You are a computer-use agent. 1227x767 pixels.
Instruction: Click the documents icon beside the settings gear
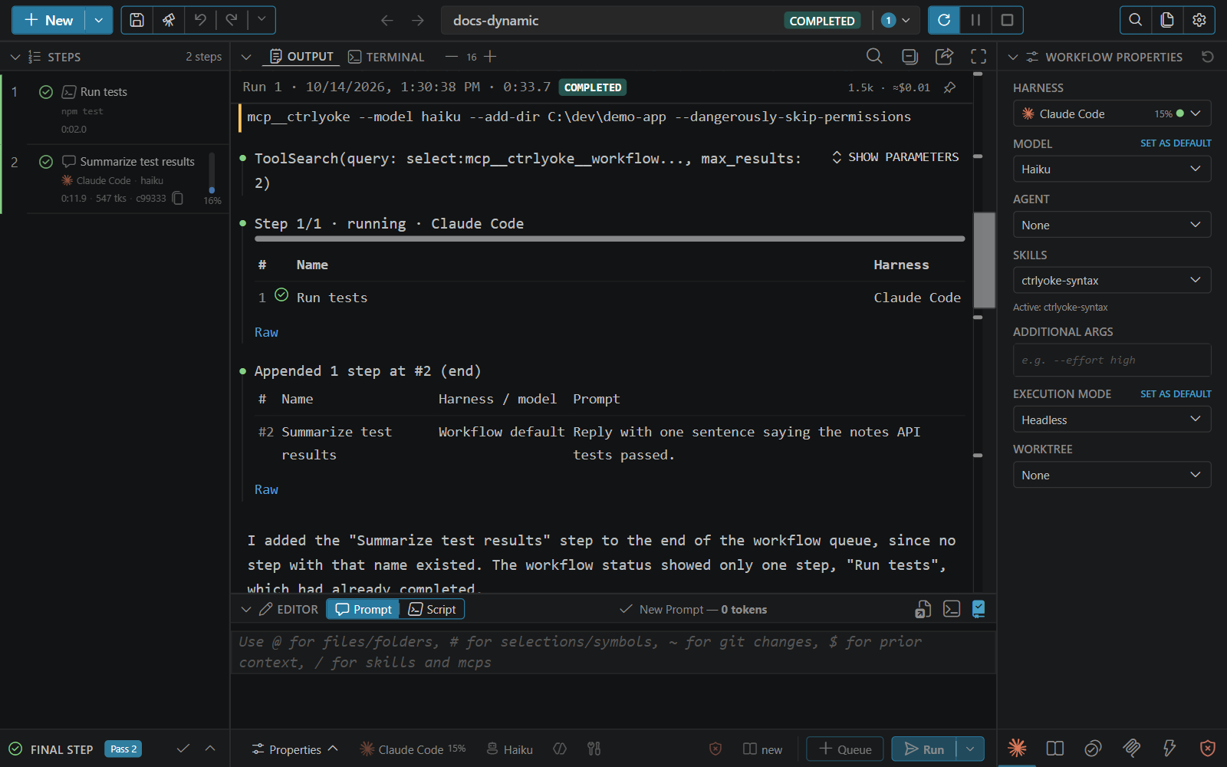click(x=1167, y=20)
